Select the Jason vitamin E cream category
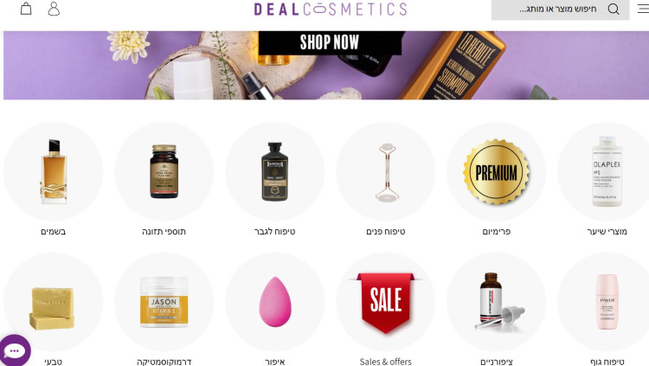649x366 pixels. click(164, 302)
